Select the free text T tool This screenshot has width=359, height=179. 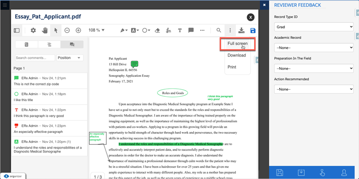[x=179, y=30]
